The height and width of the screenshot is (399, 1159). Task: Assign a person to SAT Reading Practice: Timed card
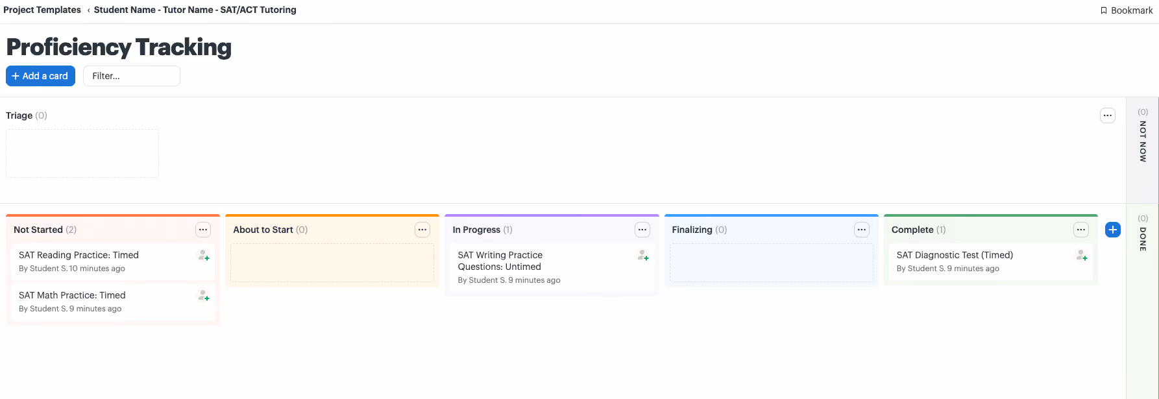[x=204, y=255]
